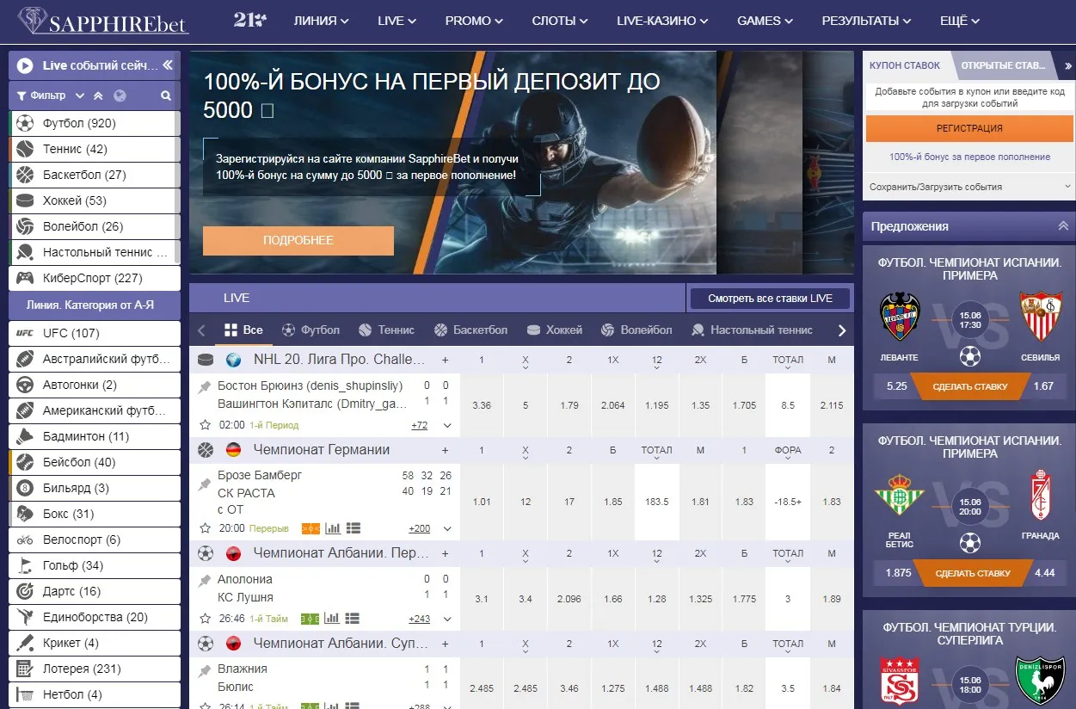1076x709 pixels.
Task: Collapse sidebar with the double left arrow
Action: pos(168,65)
